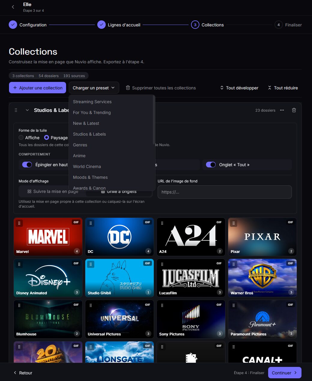Open the Marvel folder thumbnail
This screenshot has height=381, width=312.
tap(48, 237)
